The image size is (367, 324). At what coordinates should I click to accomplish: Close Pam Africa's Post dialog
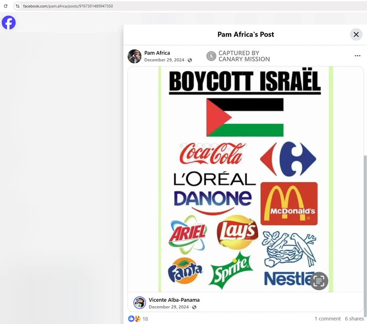356,34
